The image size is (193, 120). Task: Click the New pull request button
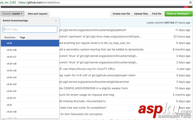(x=38, y=14)
